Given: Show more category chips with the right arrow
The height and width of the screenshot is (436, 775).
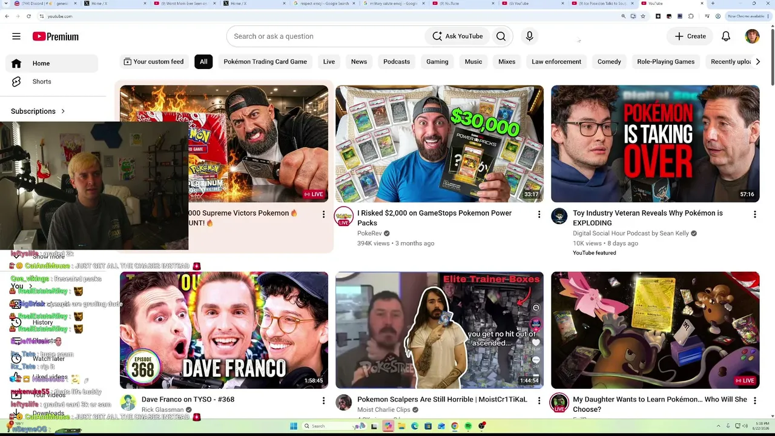Looking at the screenshot, I should (x=757, y=62).
